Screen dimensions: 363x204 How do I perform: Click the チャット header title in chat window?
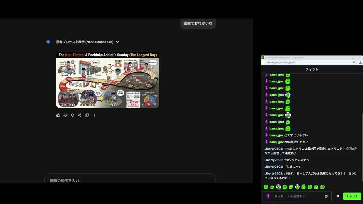[312, 69]
